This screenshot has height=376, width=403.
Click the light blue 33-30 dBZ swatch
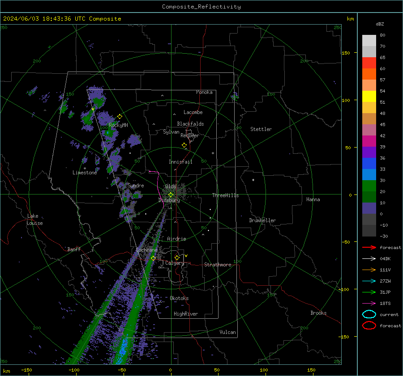coord(369,174)
